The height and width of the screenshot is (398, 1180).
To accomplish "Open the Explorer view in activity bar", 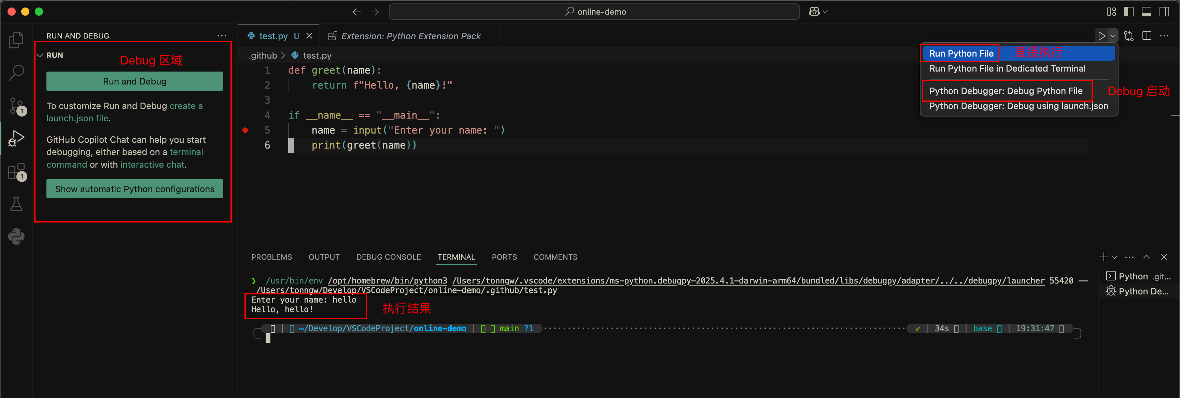I will pyautogui.click(x=16, y=40).
